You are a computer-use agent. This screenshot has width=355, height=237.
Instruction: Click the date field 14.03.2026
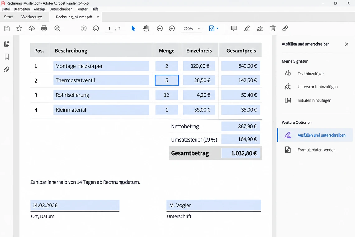(x=75, y=205)
